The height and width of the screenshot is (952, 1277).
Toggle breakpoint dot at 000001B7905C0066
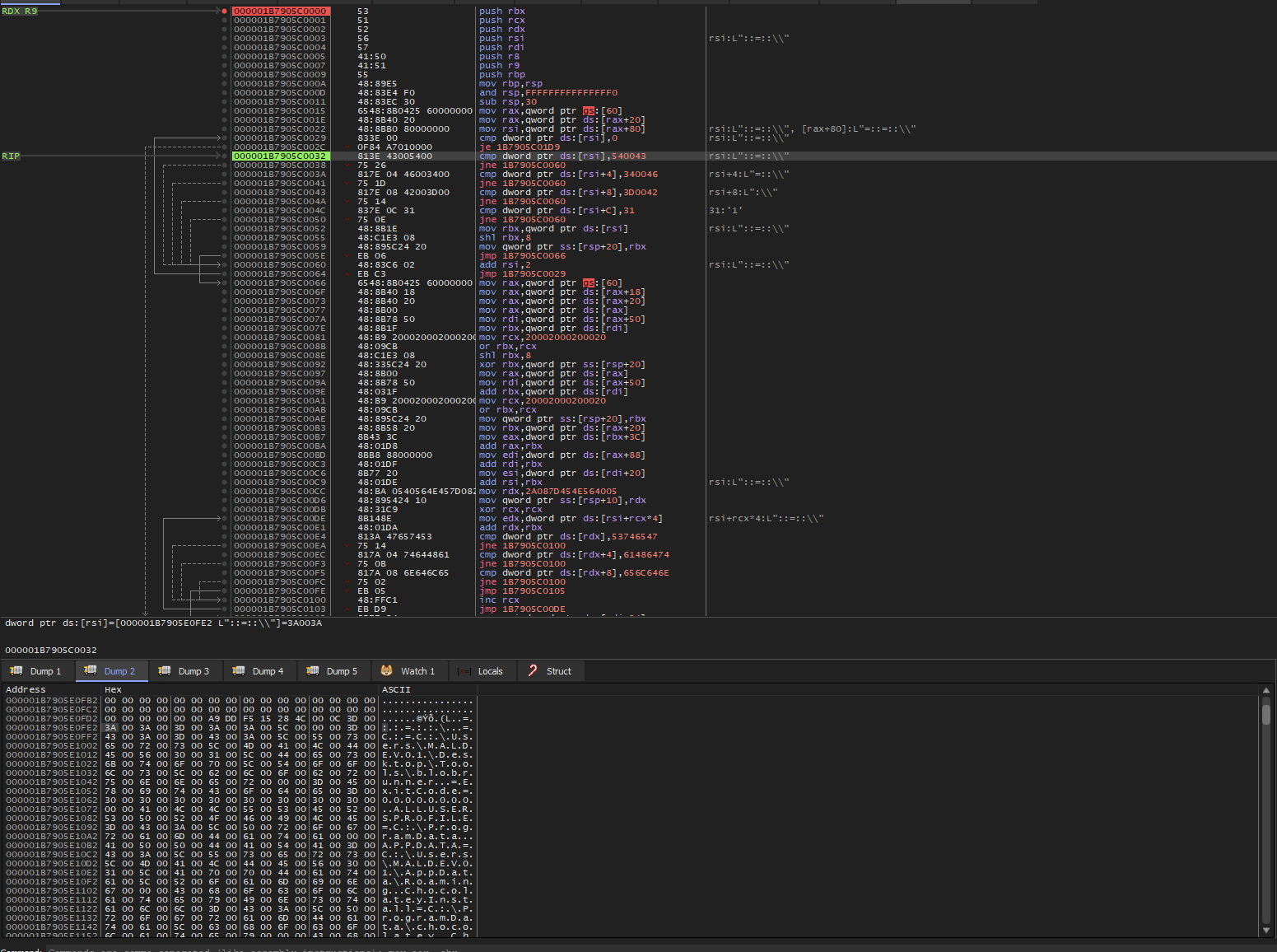click(x=224, y=282)
